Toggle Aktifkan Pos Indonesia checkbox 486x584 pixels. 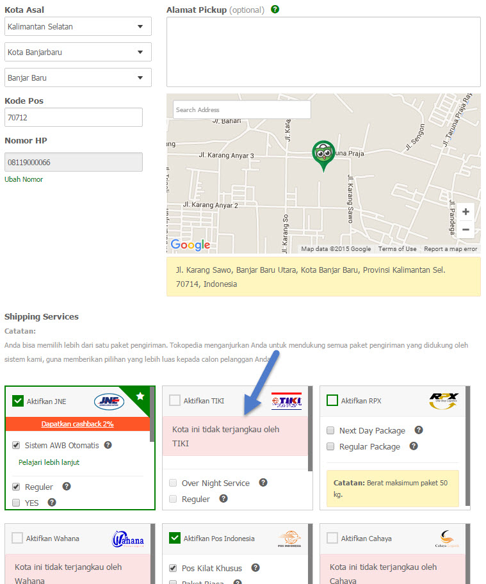point(175,538)
